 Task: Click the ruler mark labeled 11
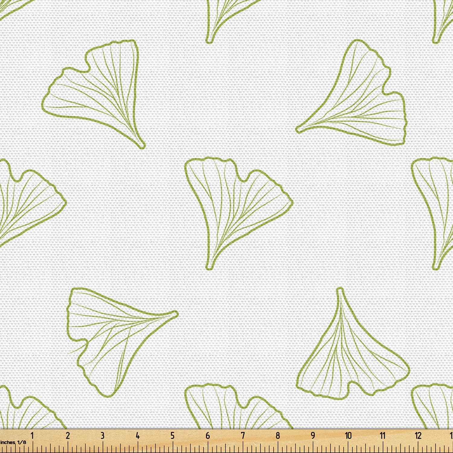click(383, 435)
